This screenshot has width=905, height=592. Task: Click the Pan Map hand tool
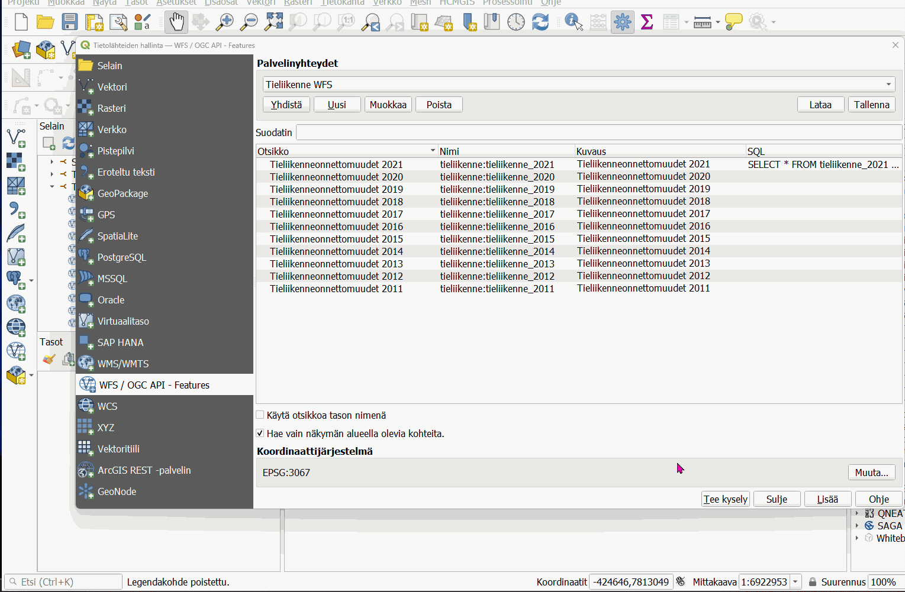click(x=176, y=22)
